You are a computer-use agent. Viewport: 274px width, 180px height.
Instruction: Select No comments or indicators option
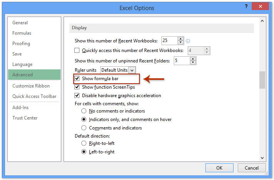(84, 111)
